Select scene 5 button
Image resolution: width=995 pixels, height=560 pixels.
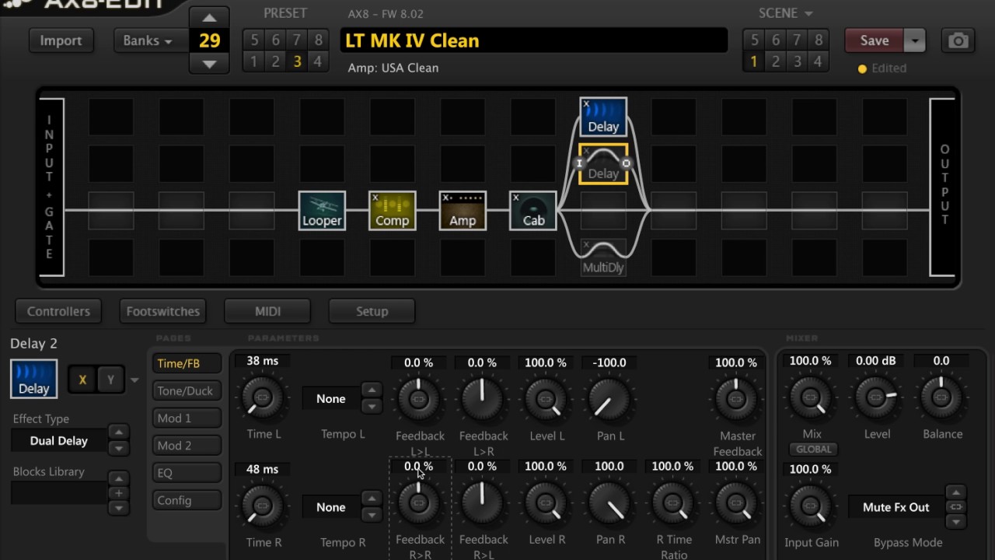click(x=754, y=40)
